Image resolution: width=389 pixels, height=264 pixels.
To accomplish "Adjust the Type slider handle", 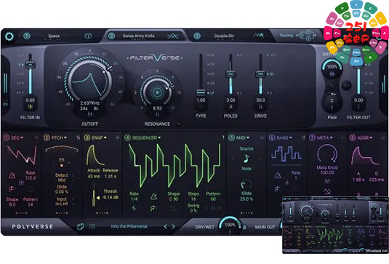I will tap(201, 92).
